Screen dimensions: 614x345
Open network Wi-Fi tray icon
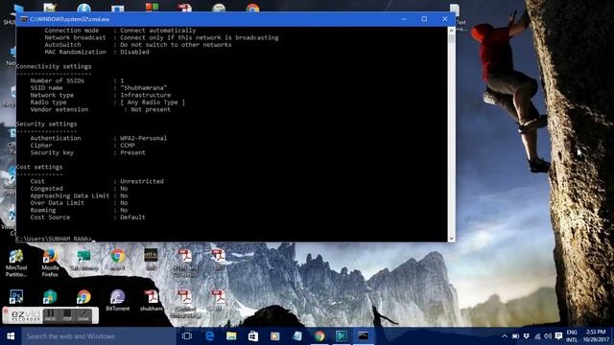[x=537, y=336]
